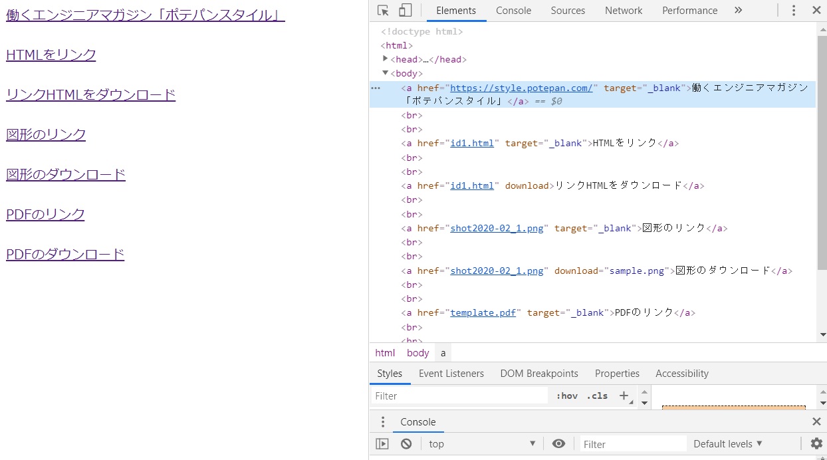This screenshot has width=827, height=460.
Task: Create live expression eye icon
Action: pyautogui.click(x=559, y=443)
